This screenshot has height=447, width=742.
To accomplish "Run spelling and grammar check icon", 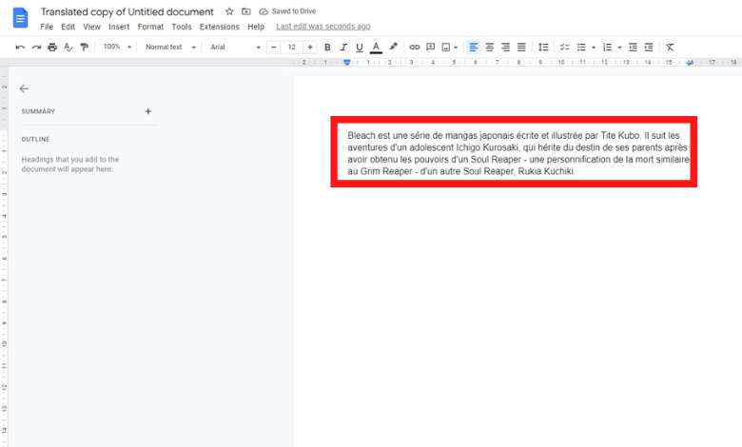I will point(68,48).
